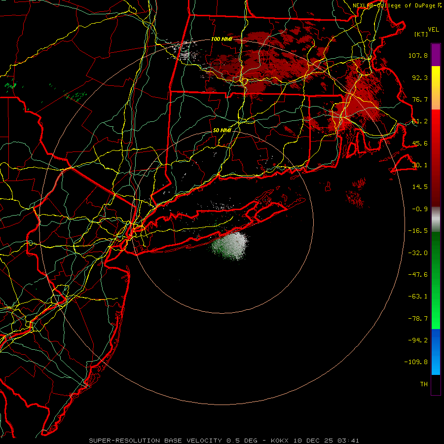Click the blue segment of the color bar
This screenshot has width=444, height=444.
pos(436,352)
